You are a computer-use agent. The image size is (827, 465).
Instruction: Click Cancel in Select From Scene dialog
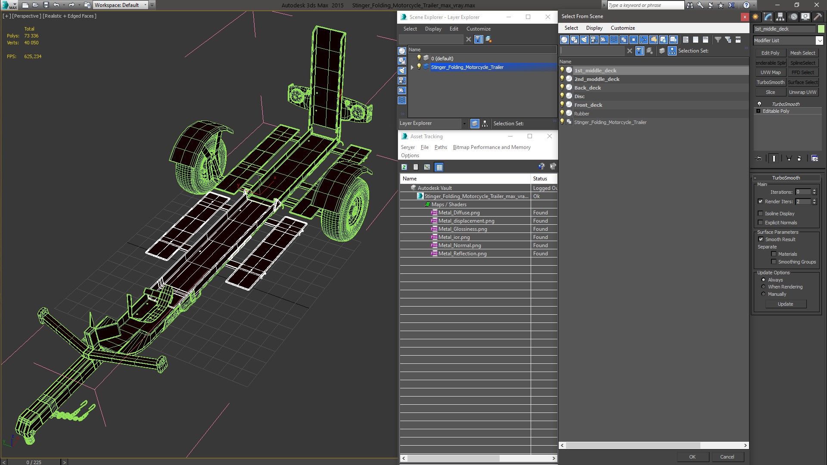click(727, 456)
